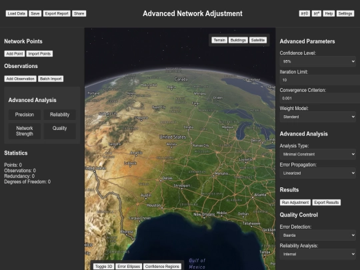Screen dimensions: 360x270
Task: Open the Weight Model dropdown
Action: [x=318, y=117]
